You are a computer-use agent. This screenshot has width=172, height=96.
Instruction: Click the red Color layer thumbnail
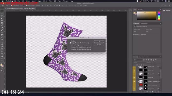coord(141,85)
